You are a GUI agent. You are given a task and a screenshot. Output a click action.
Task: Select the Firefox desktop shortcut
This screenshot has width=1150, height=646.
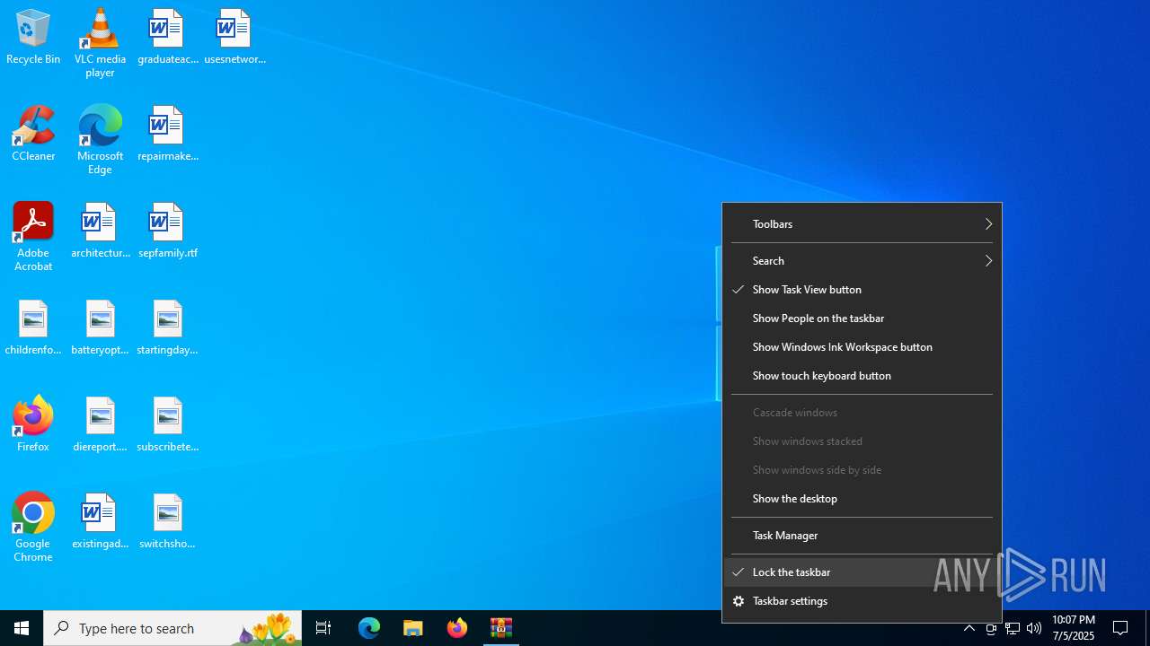click(x=33, y=425)
